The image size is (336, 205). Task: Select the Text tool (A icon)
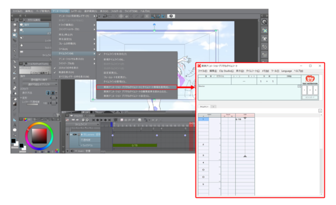[x=15, y=125]
